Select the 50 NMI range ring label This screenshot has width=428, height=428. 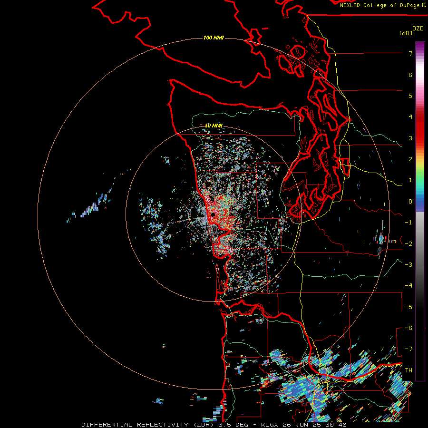pyautogui.click(x=214, y=126)
